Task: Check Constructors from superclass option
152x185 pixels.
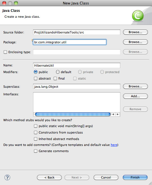Action: (36, 132)
